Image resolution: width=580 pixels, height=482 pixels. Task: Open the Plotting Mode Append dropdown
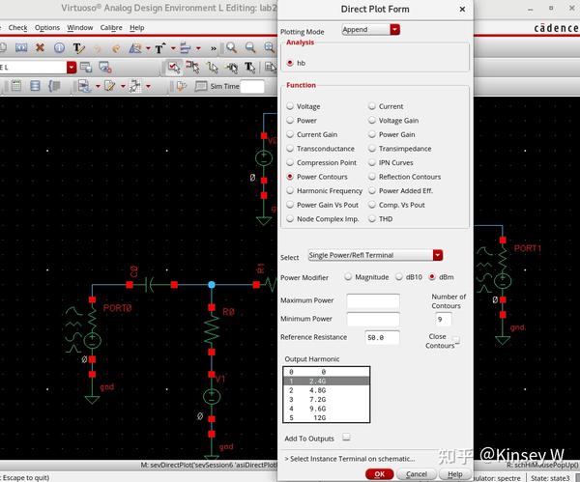click(370, 30)
